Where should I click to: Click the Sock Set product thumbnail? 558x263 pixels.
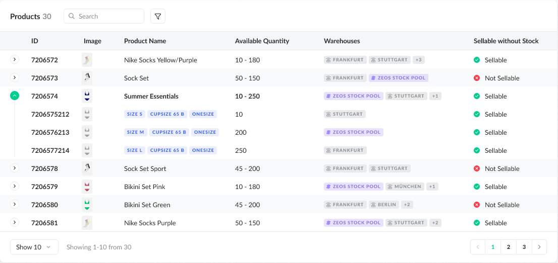coord(87,78)
